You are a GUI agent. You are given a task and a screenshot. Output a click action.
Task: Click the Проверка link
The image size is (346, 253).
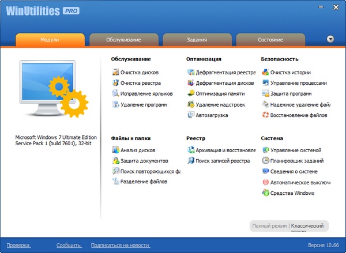tap(18, 245)
